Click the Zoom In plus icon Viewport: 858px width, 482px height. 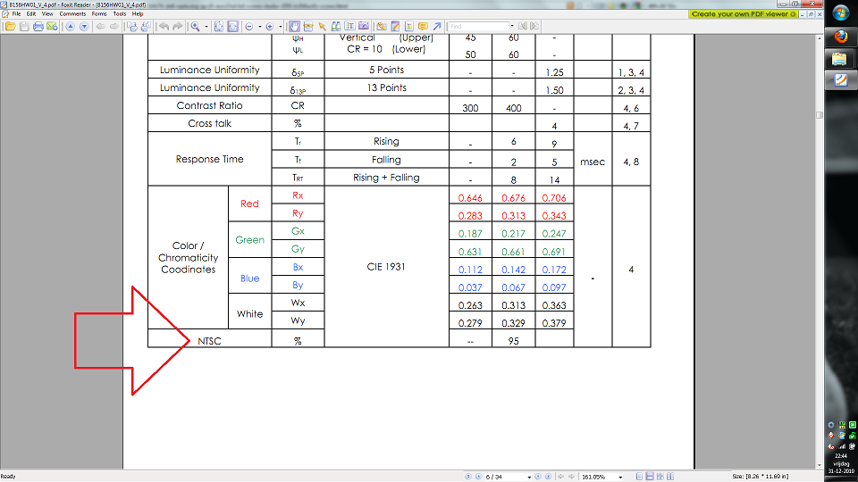pyautogui.click(x=269, y=26)
